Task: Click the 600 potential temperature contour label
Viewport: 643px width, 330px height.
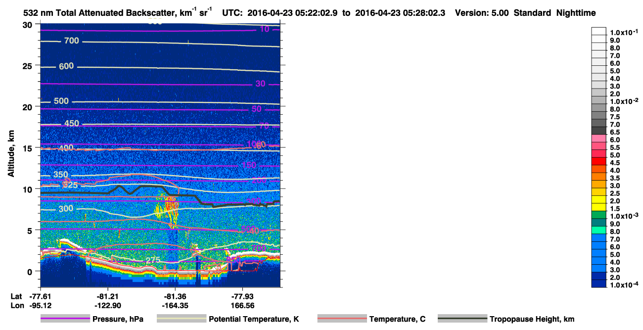Action: (66, 66)
